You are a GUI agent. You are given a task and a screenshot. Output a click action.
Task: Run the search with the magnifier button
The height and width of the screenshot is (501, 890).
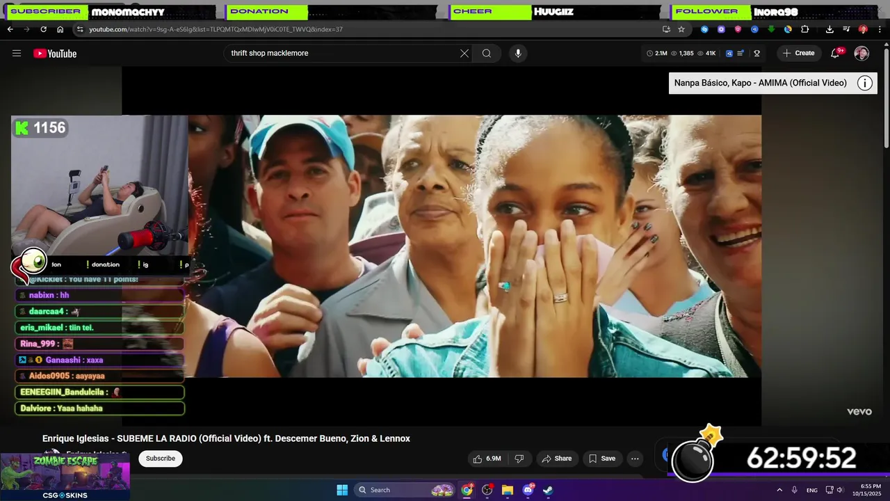[487, 53]
